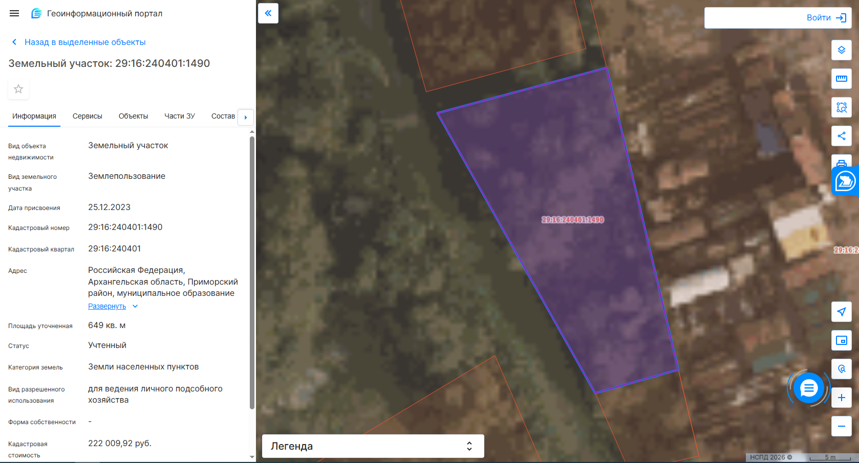Screen dimensions: 859x463
Task: Zoom out on the map
Action: pos(842,426)
